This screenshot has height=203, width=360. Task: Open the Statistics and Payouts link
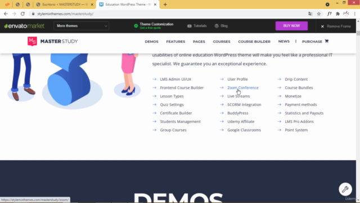(304, 113)
